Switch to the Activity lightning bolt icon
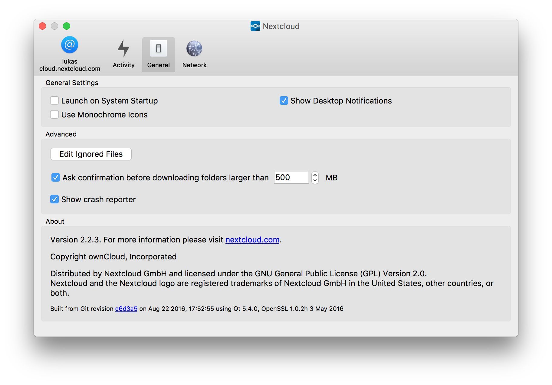Image resolution: width=552 pixels, height=385 pixels. pyautogui.click(x=123, y=48)
